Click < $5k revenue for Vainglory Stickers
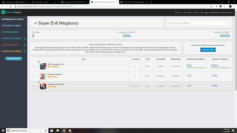237x133 pixels. tap(214, 75)
